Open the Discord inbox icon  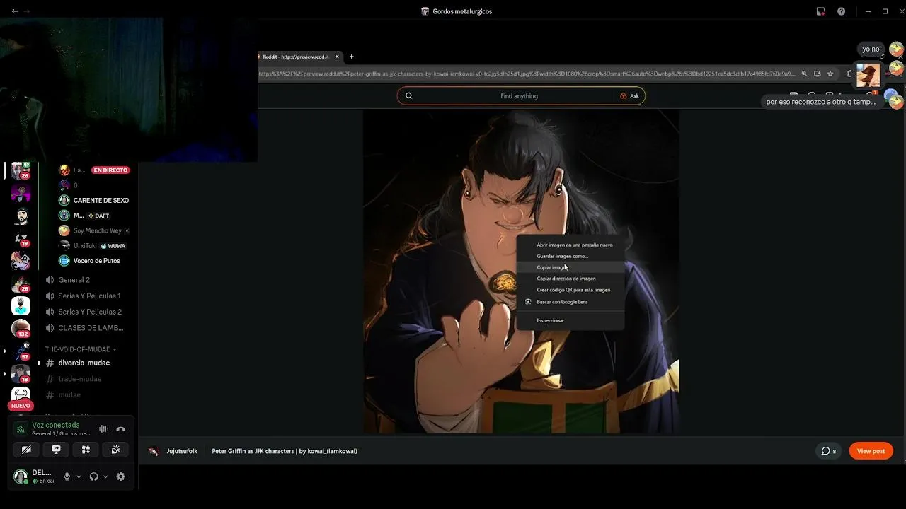point(820,11)
